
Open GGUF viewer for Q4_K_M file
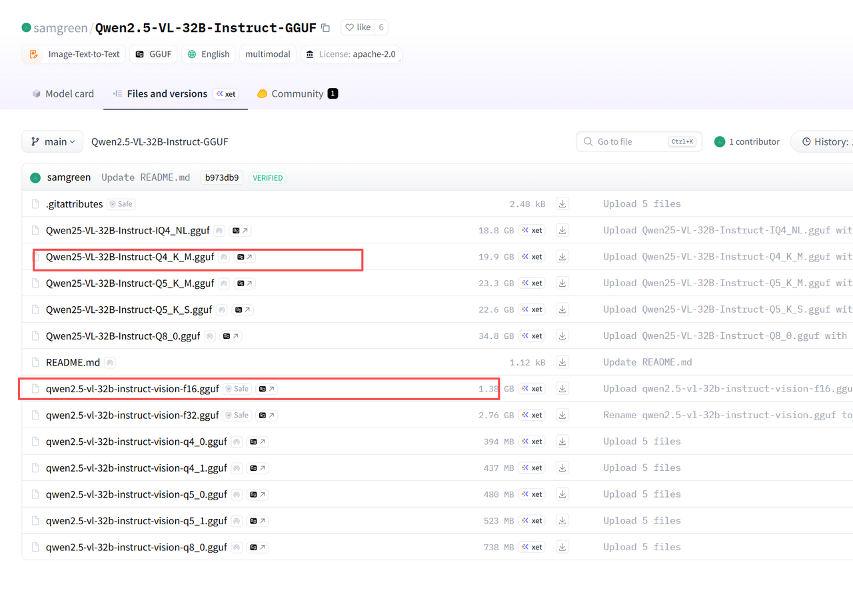pos(244,257)
